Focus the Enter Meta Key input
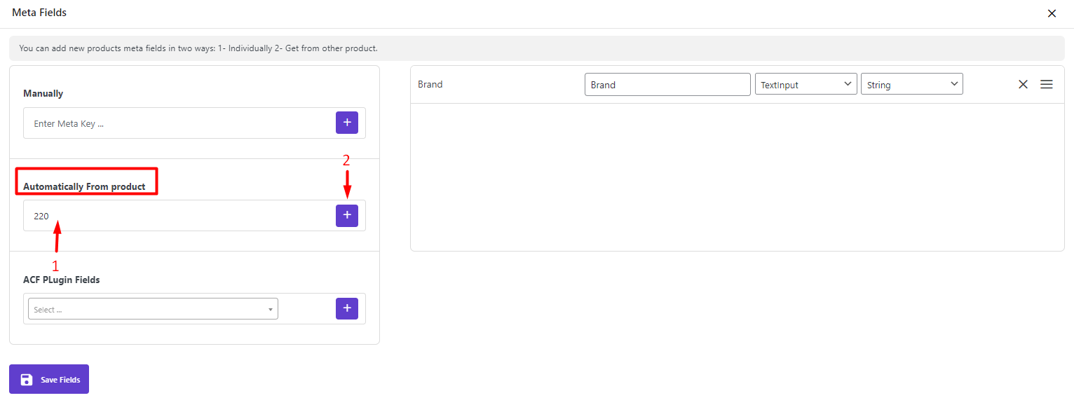The width and height of the screenshot is (1074, 412). (179, 123)
